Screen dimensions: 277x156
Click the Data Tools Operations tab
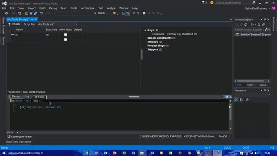click(19, 142)
